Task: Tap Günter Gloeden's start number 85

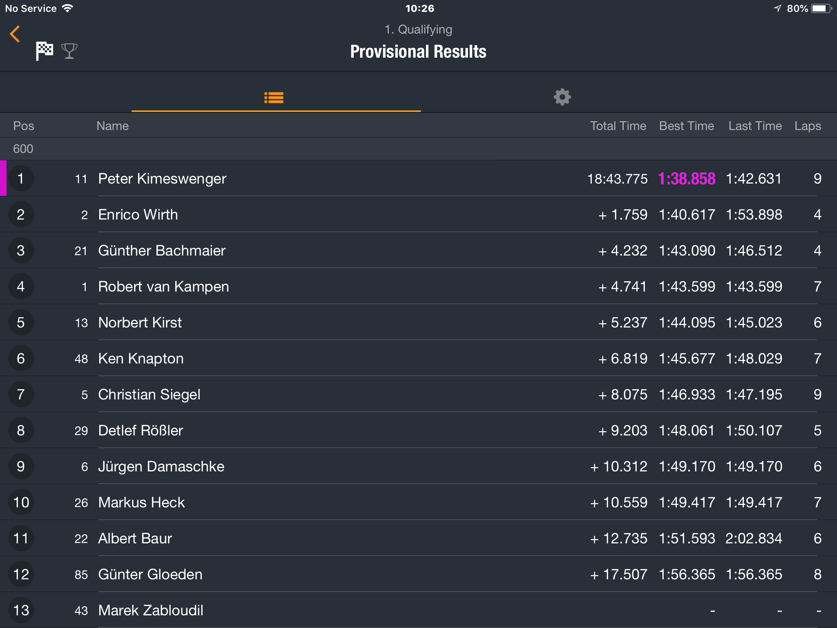Action: [81, 574]
